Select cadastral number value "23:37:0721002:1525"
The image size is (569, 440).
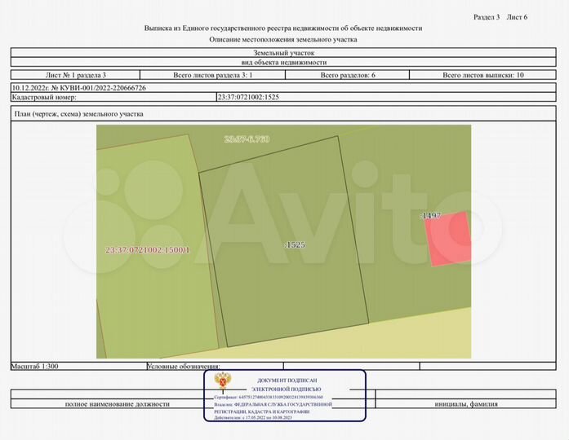point(248,97)
